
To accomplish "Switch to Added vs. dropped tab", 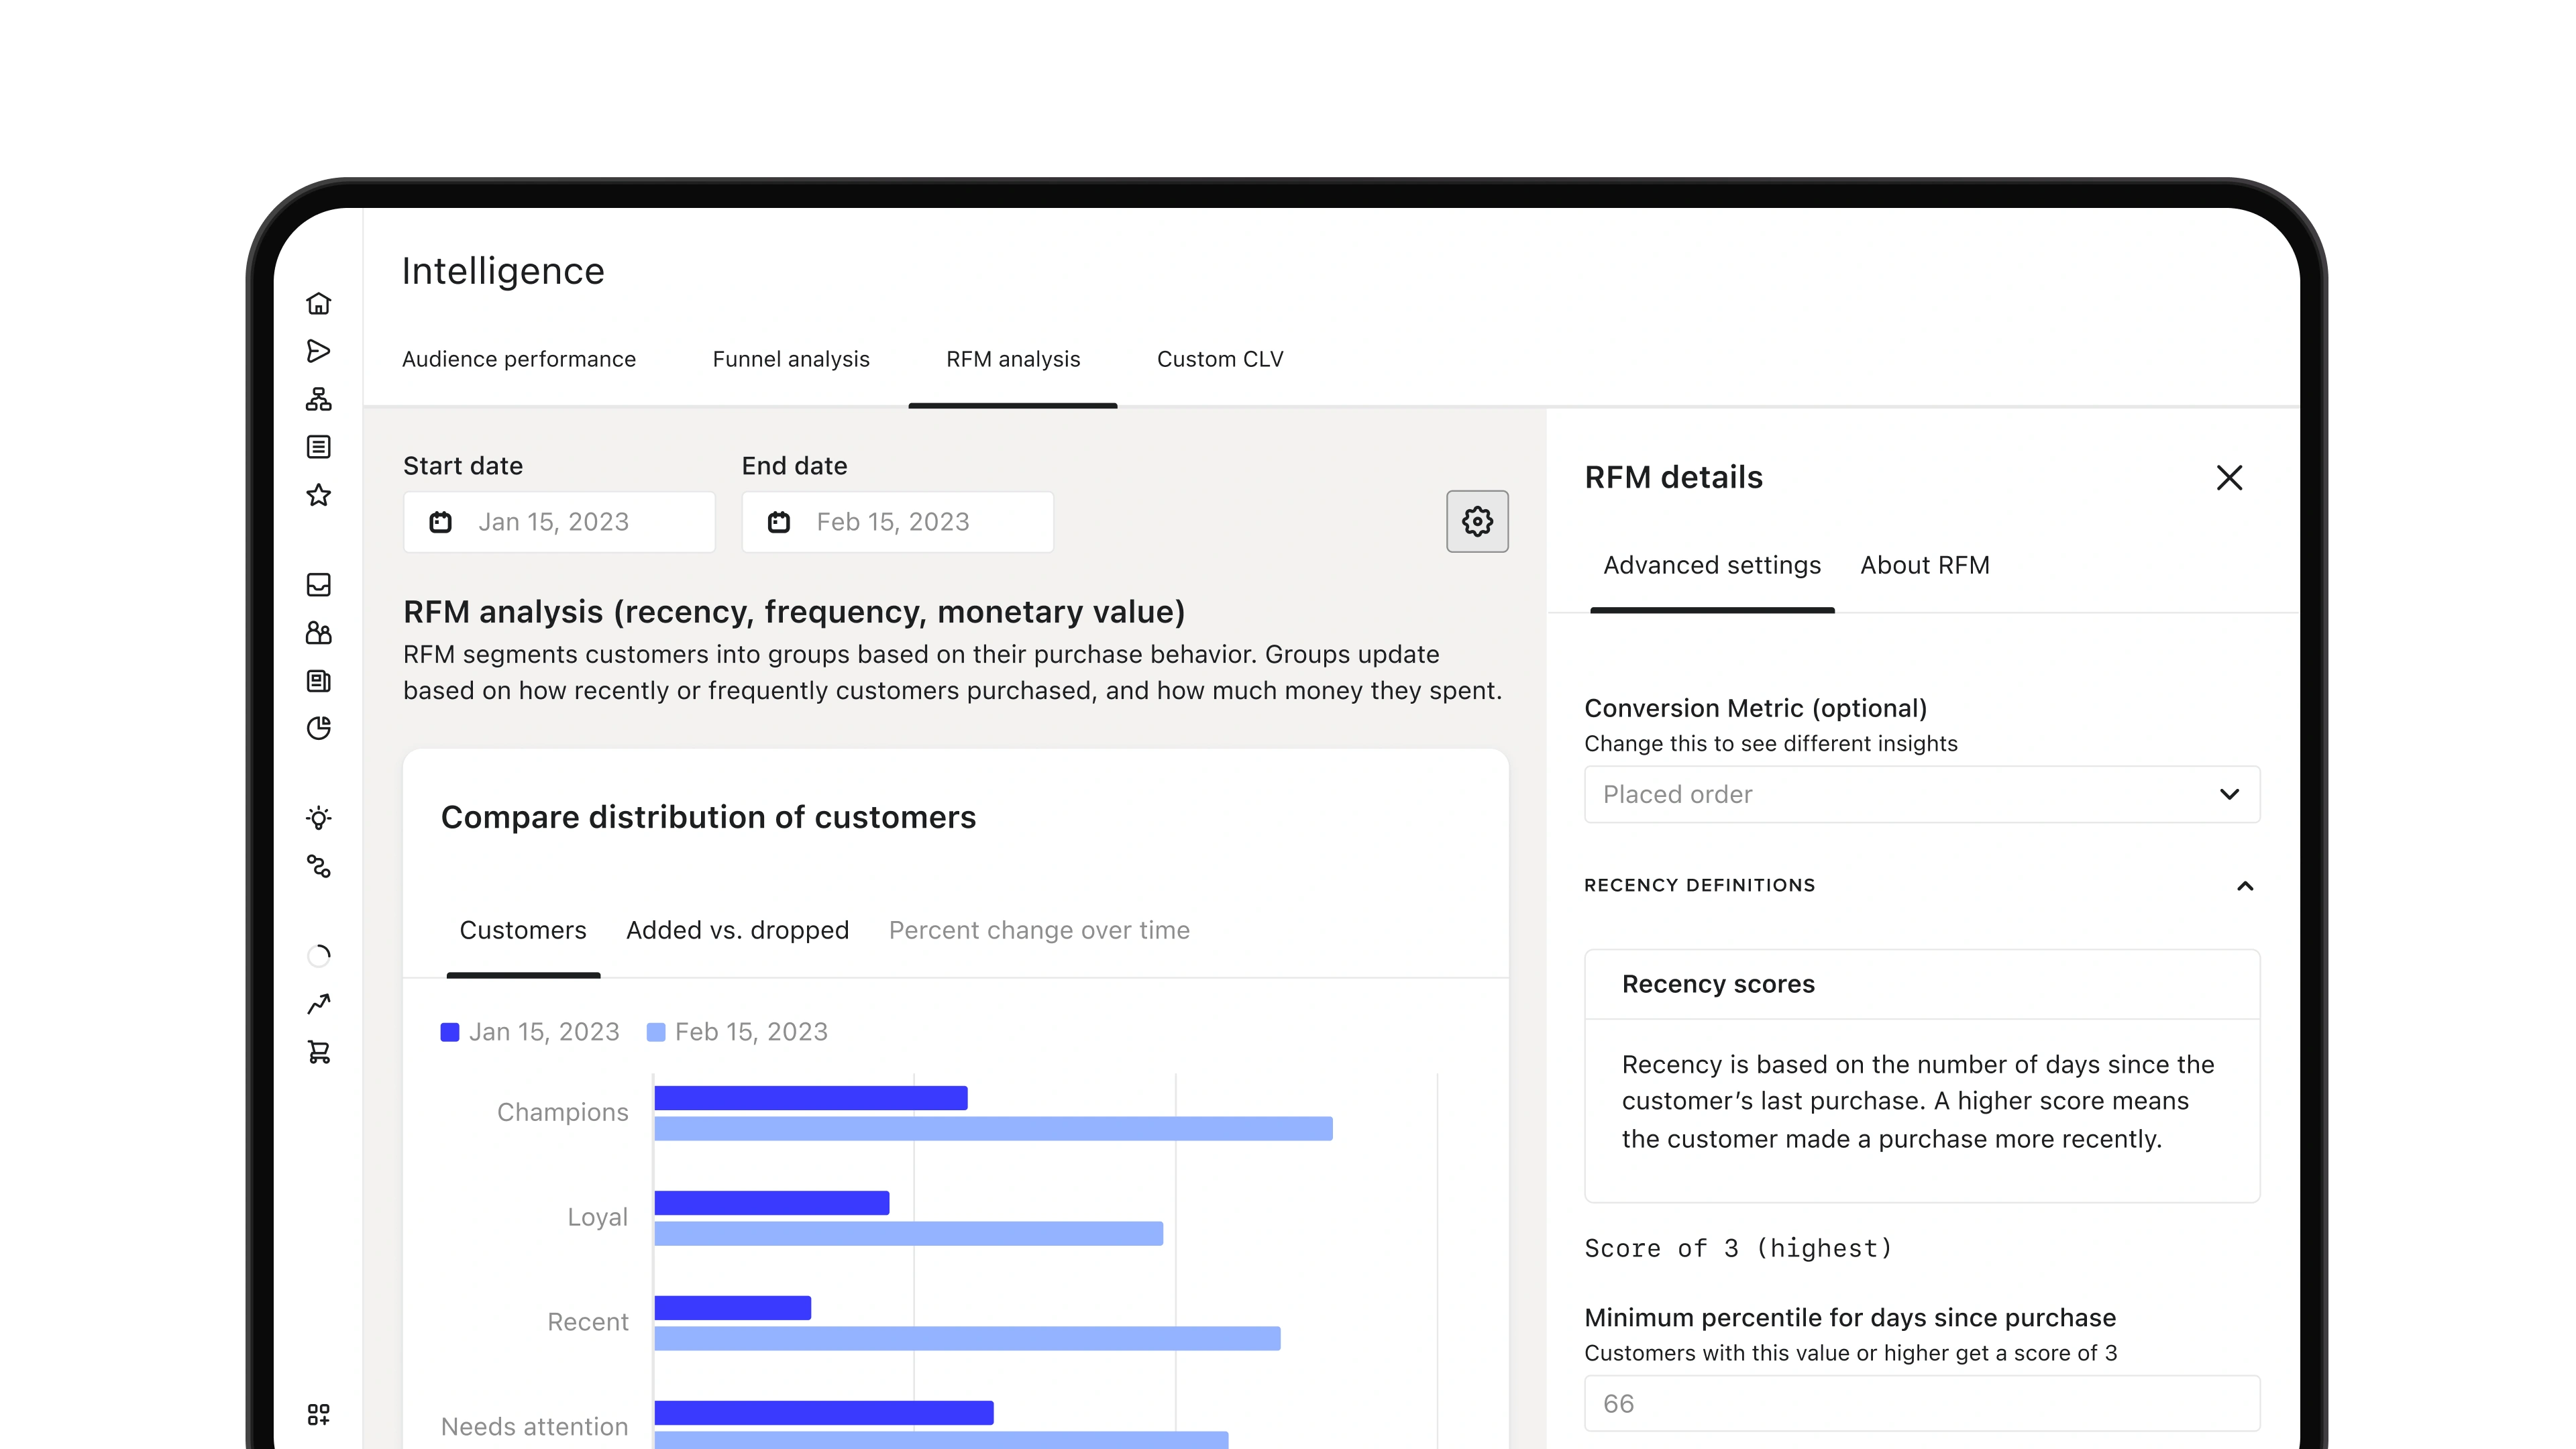I will [738, 930].
